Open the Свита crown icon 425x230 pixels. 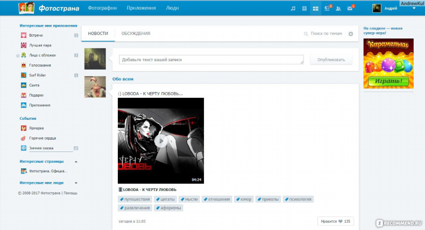pos(24,85)
